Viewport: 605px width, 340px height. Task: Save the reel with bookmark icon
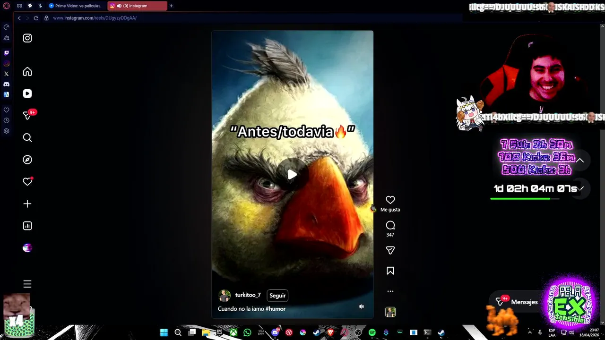point(390,271)
